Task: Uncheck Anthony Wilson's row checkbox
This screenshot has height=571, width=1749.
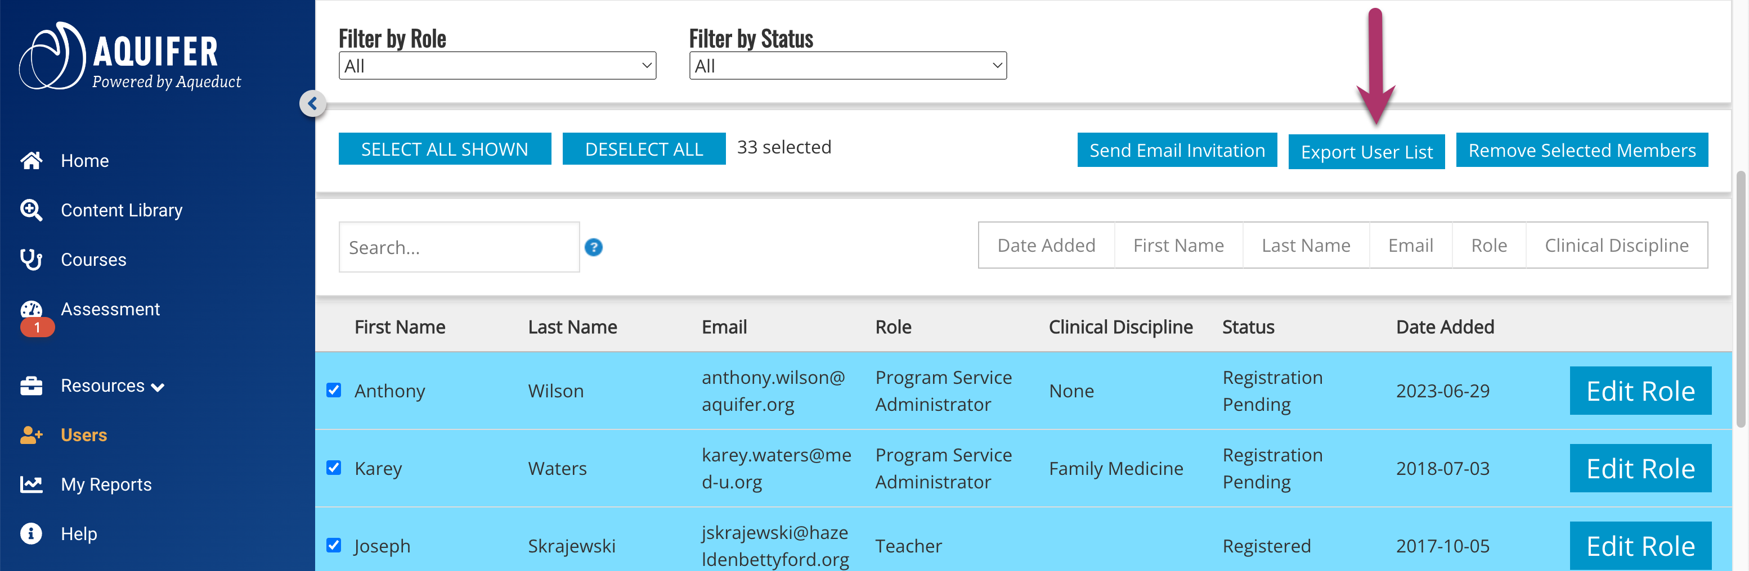Action: [334, 391]
